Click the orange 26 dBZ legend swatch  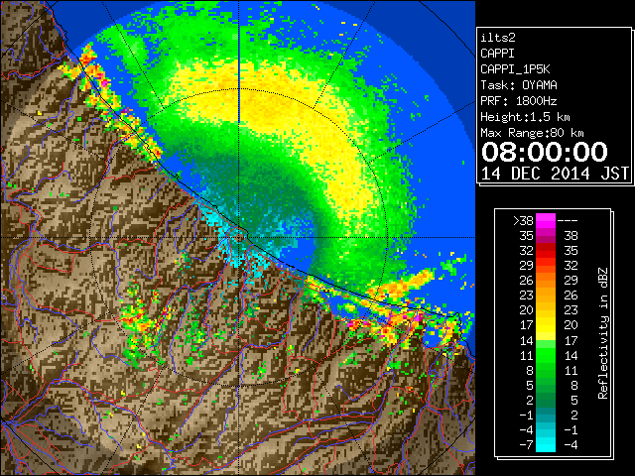[x=546, y=281]
